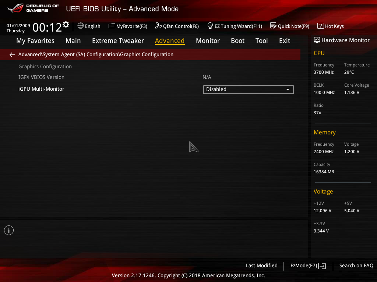Click the CPU section heading
Image resolution: width=377 pixels, height=282 pixels.
point(319,53)
